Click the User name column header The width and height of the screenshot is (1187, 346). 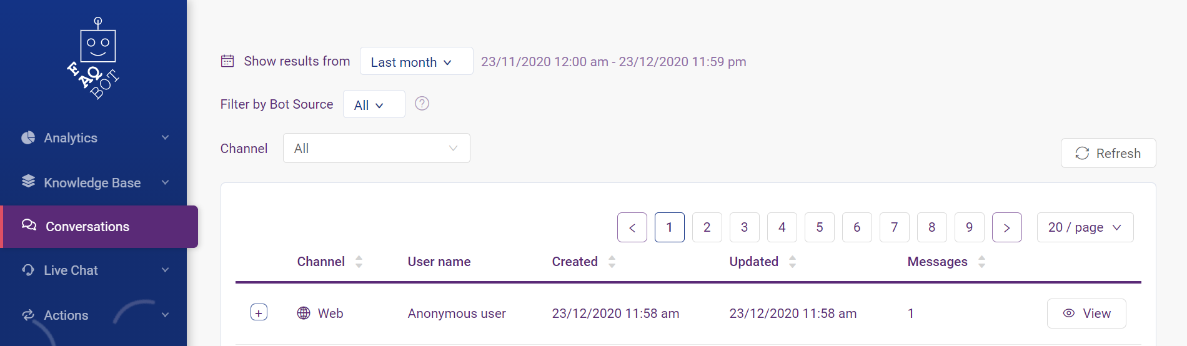[x=439, y=262]
